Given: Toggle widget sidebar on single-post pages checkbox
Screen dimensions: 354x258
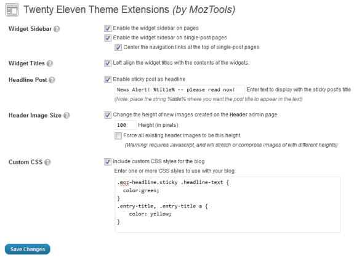Looking at the screenshot, I should (x=108, y=38).
